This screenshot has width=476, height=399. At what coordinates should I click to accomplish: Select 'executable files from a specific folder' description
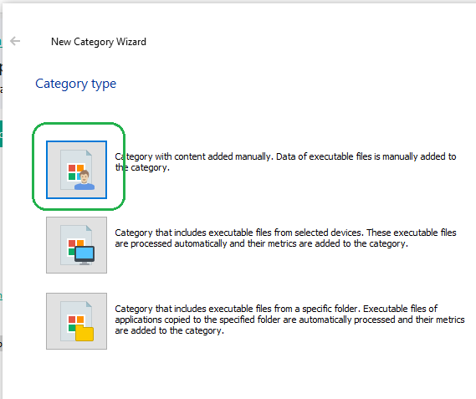(289, 320)
